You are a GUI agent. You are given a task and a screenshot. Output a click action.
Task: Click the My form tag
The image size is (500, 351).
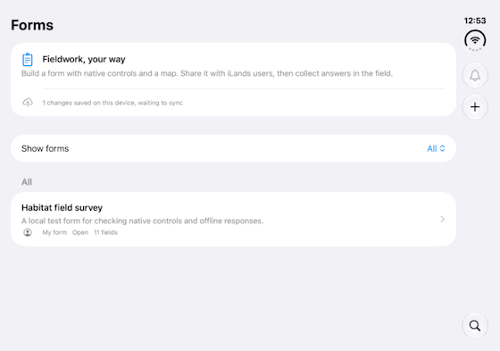(x=54, y=232)
